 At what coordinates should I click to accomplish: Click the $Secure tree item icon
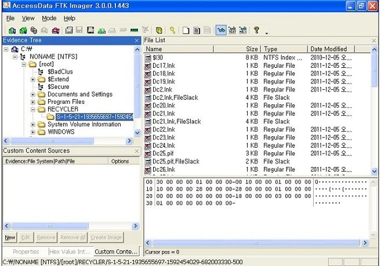[41, 87]
